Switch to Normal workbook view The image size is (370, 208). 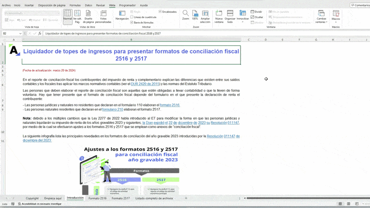pyautogui.click(x=68, y=17)
